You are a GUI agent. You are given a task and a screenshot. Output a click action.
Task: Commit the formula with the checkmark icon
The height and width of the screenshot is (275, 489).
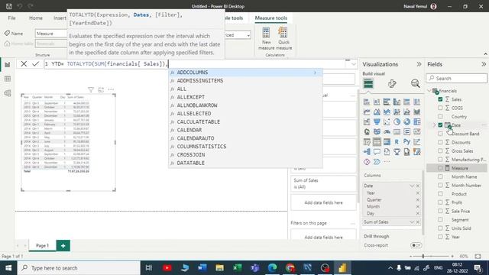point(36,64)
